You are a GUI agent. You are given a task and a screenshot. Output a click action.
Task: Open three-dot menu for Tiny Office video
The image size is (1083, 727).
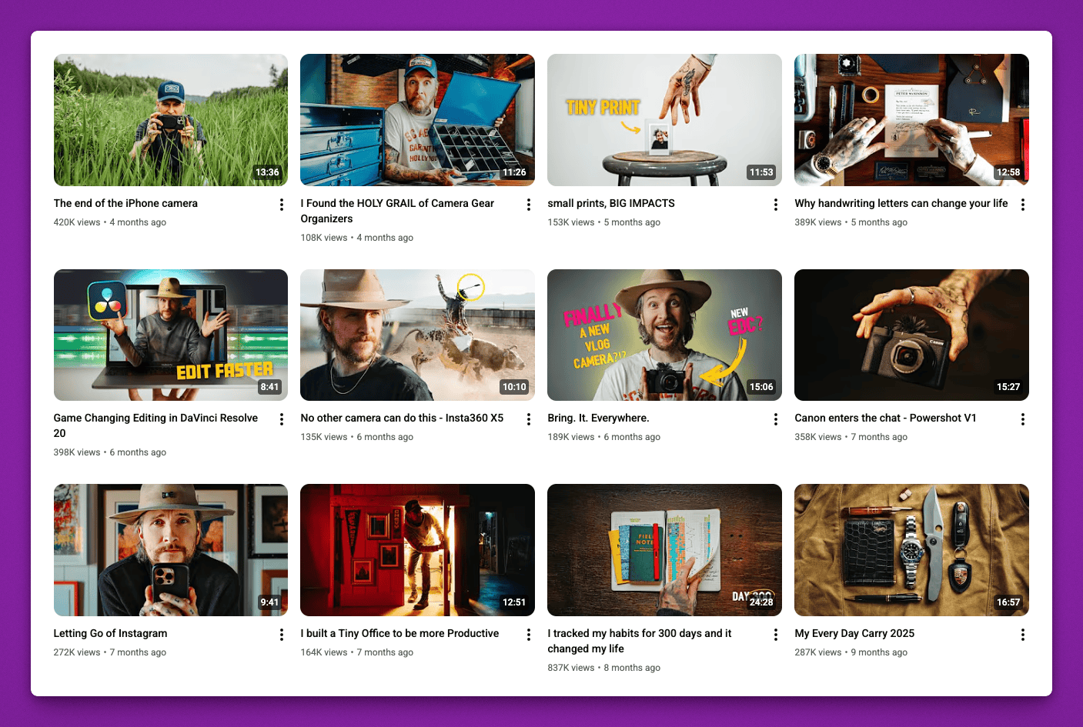529,635
